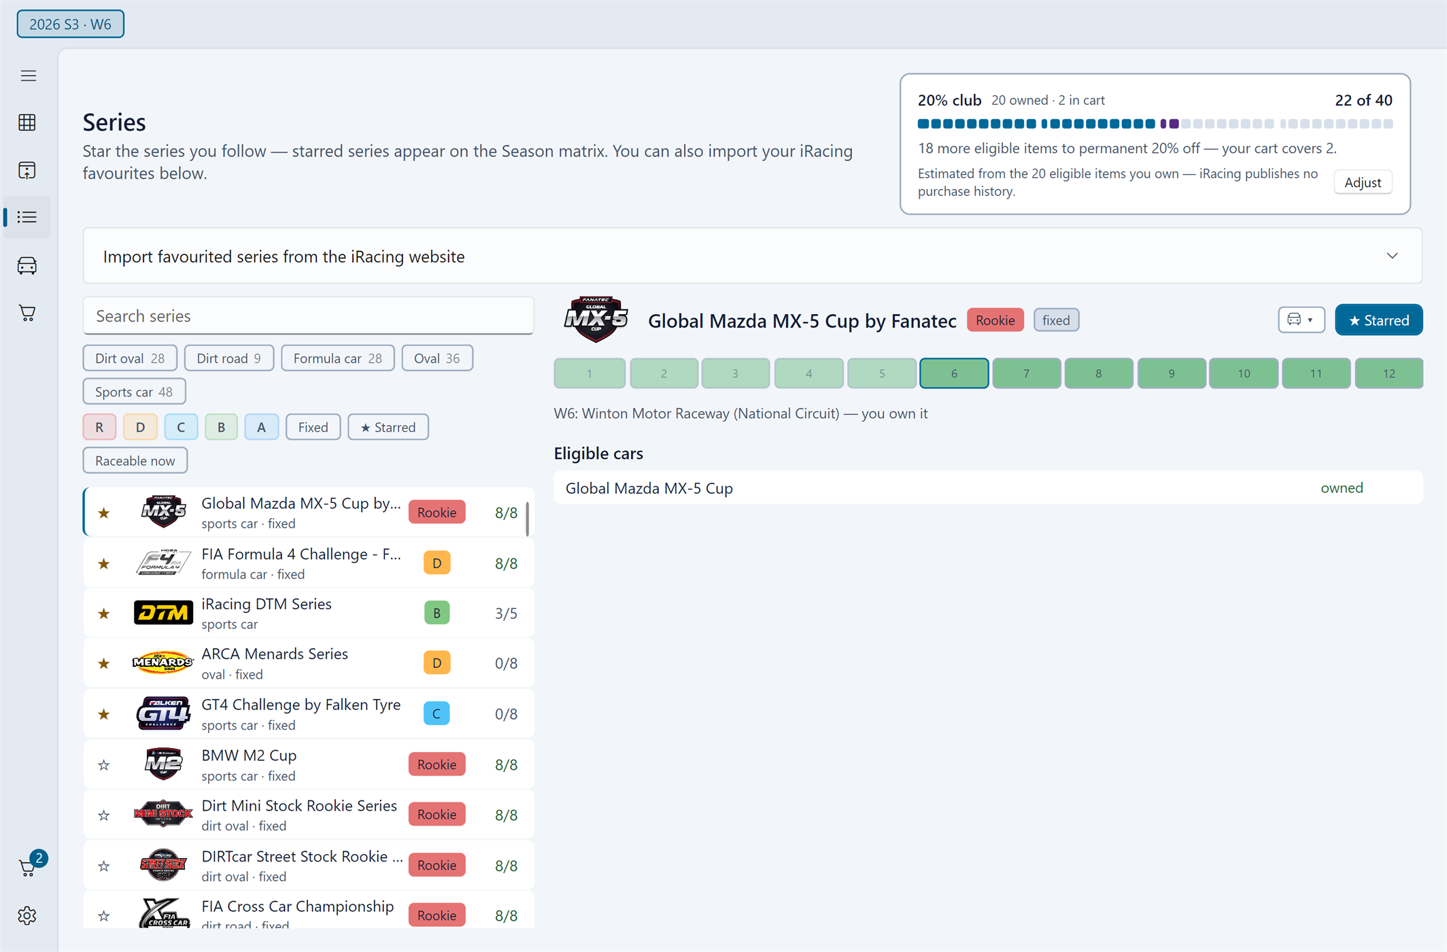This screenshot has height=952, width=1447.
Task: Open the car selector dropdown
Action: (1301, 320)
